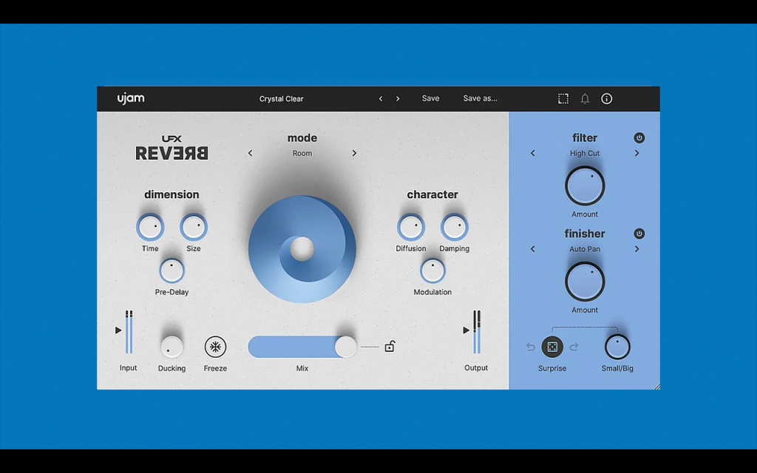This screenshot has width=757, height=473.
Task: Select next finisher after Auto Pan
Action: (637, 249)
